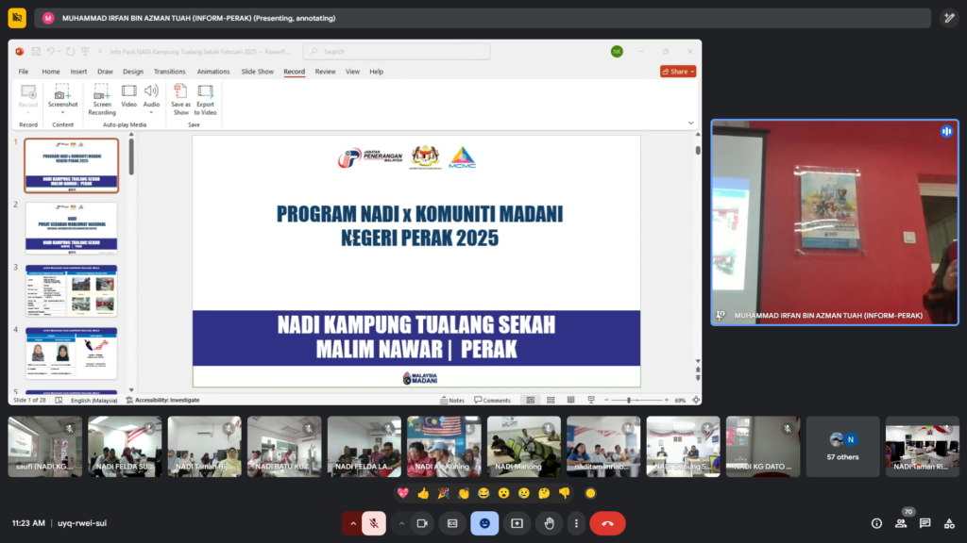Viewport: 967px width, 543px height.
Task: Send the party popper reaction
Action: pyautogui.click(x=444, y=493)
